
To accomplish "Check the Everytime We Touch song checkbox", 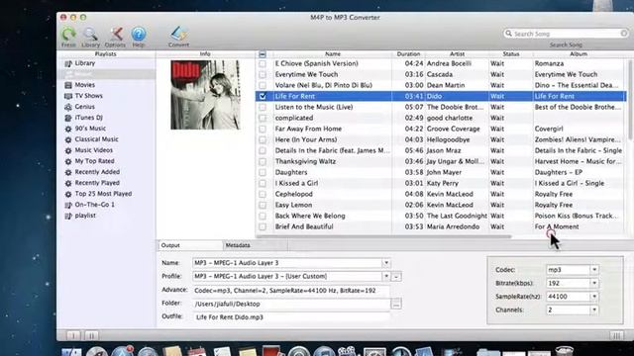I will (263, 75).
